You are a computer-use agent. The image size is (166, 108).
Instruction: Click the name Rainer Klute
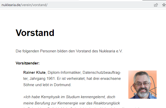click(34, 73)
